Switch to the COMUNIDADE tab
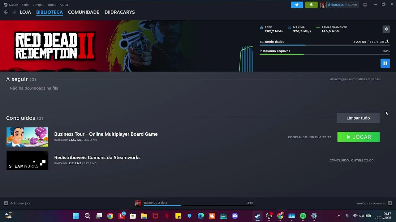The image size is (396, 222). [x=84, y=12]
